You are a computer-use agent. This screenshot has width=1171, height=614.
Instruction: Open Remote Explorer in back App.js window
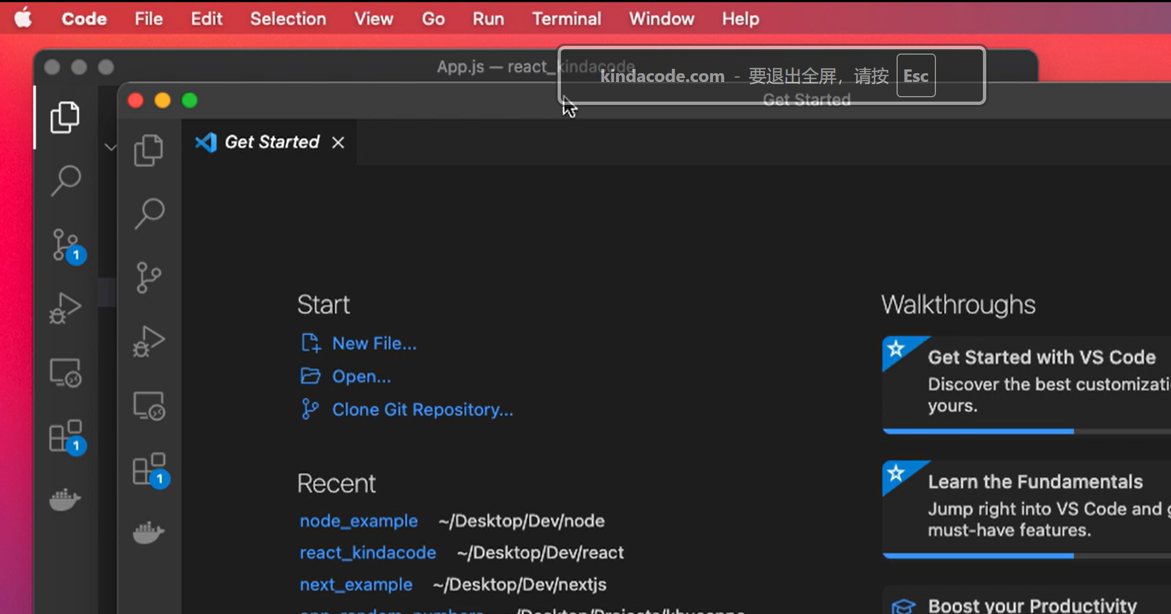pos(66,373)
